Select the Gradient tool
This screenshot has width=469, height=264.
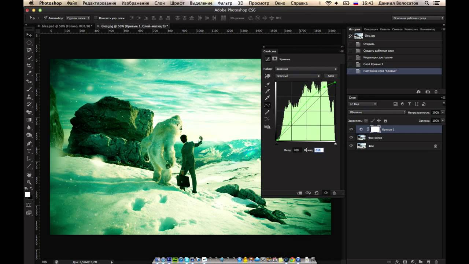point(29,120)
